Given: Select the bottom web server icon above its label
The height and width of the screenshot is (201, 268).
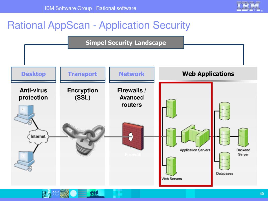Looking at the screenshot, I should click(x=171, y=166).
